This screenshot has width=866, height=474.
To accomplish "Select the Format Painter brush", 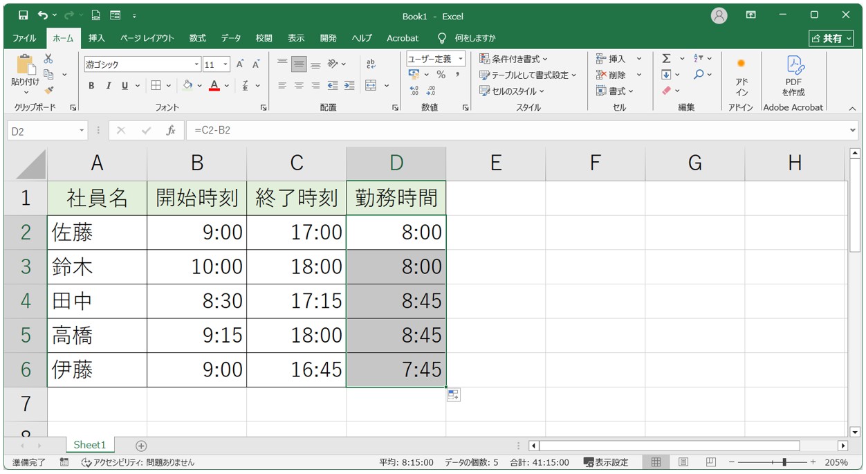I will pos(48,89).
